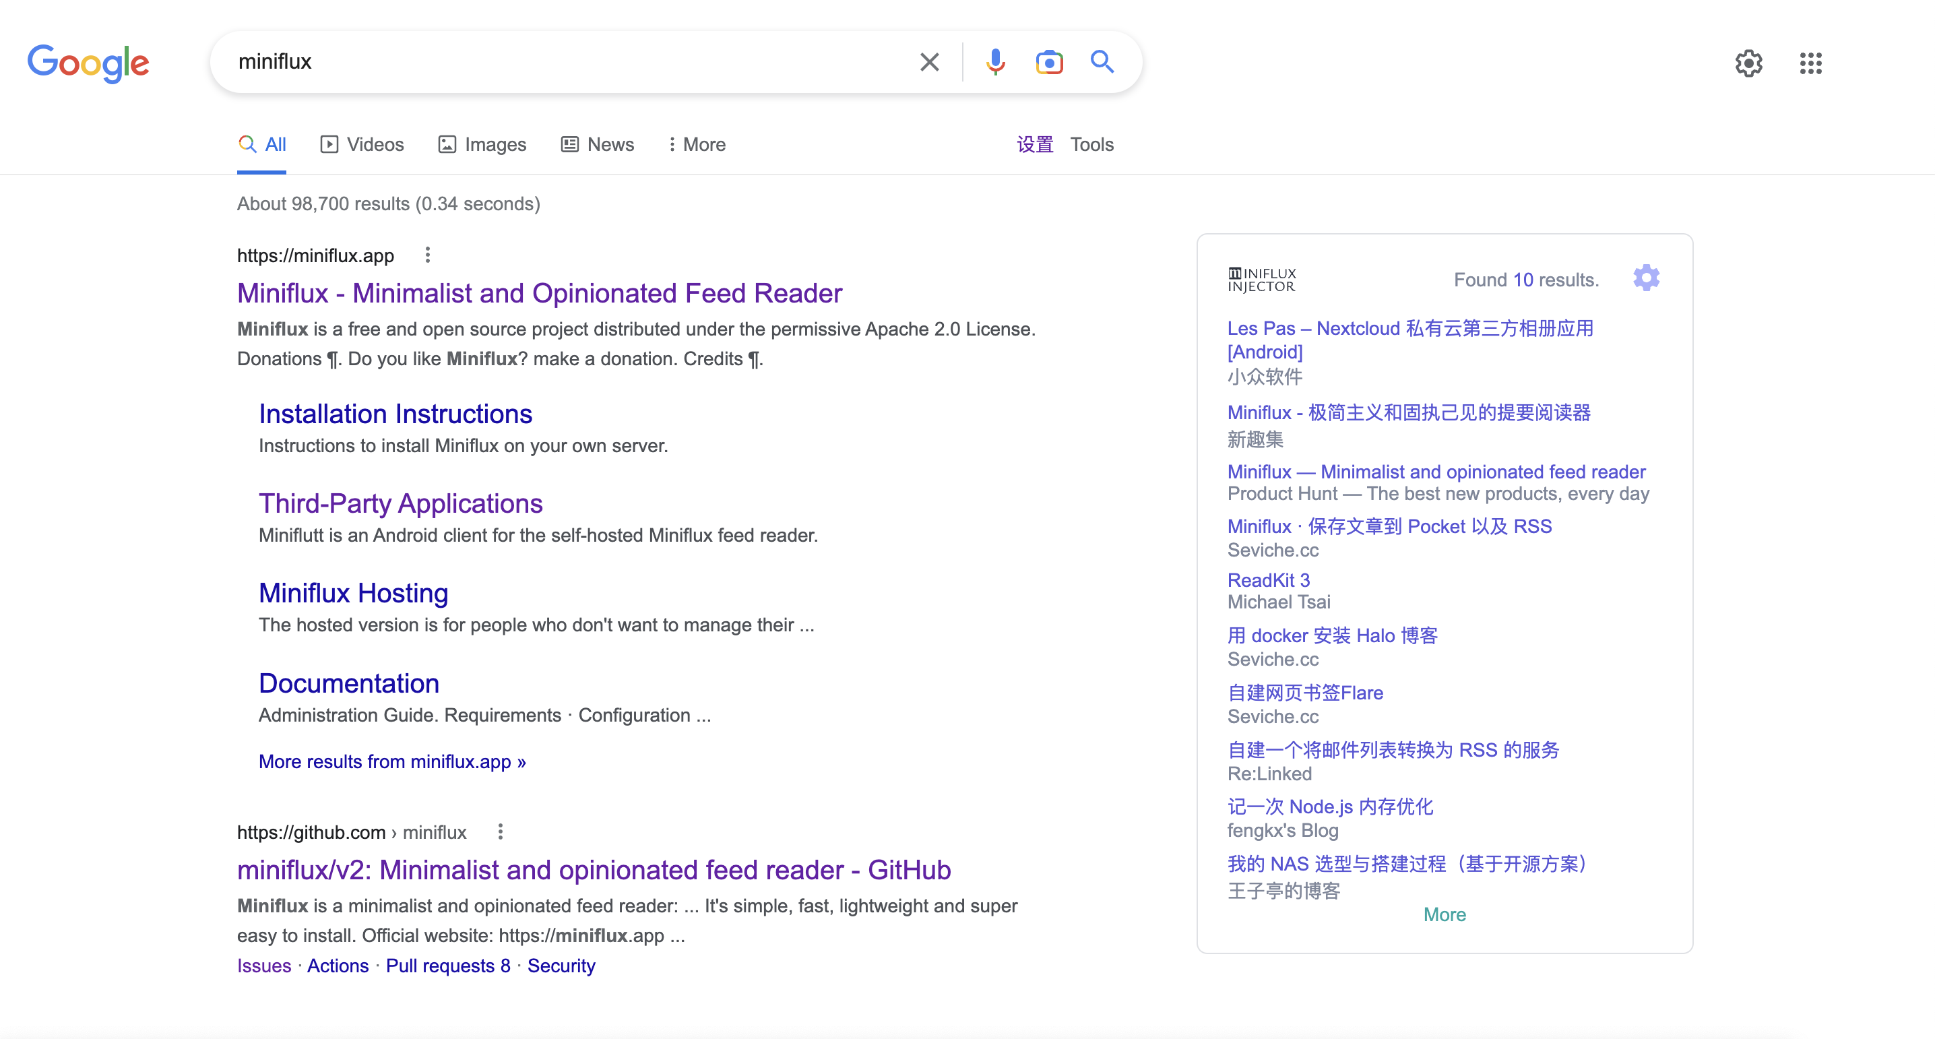Image resolution: width=1935 pixels, height=1039 pixels.
Task: Open Les Pas Nextcloud injector result
Action: pyautogui.click(x=1410, y=340)
